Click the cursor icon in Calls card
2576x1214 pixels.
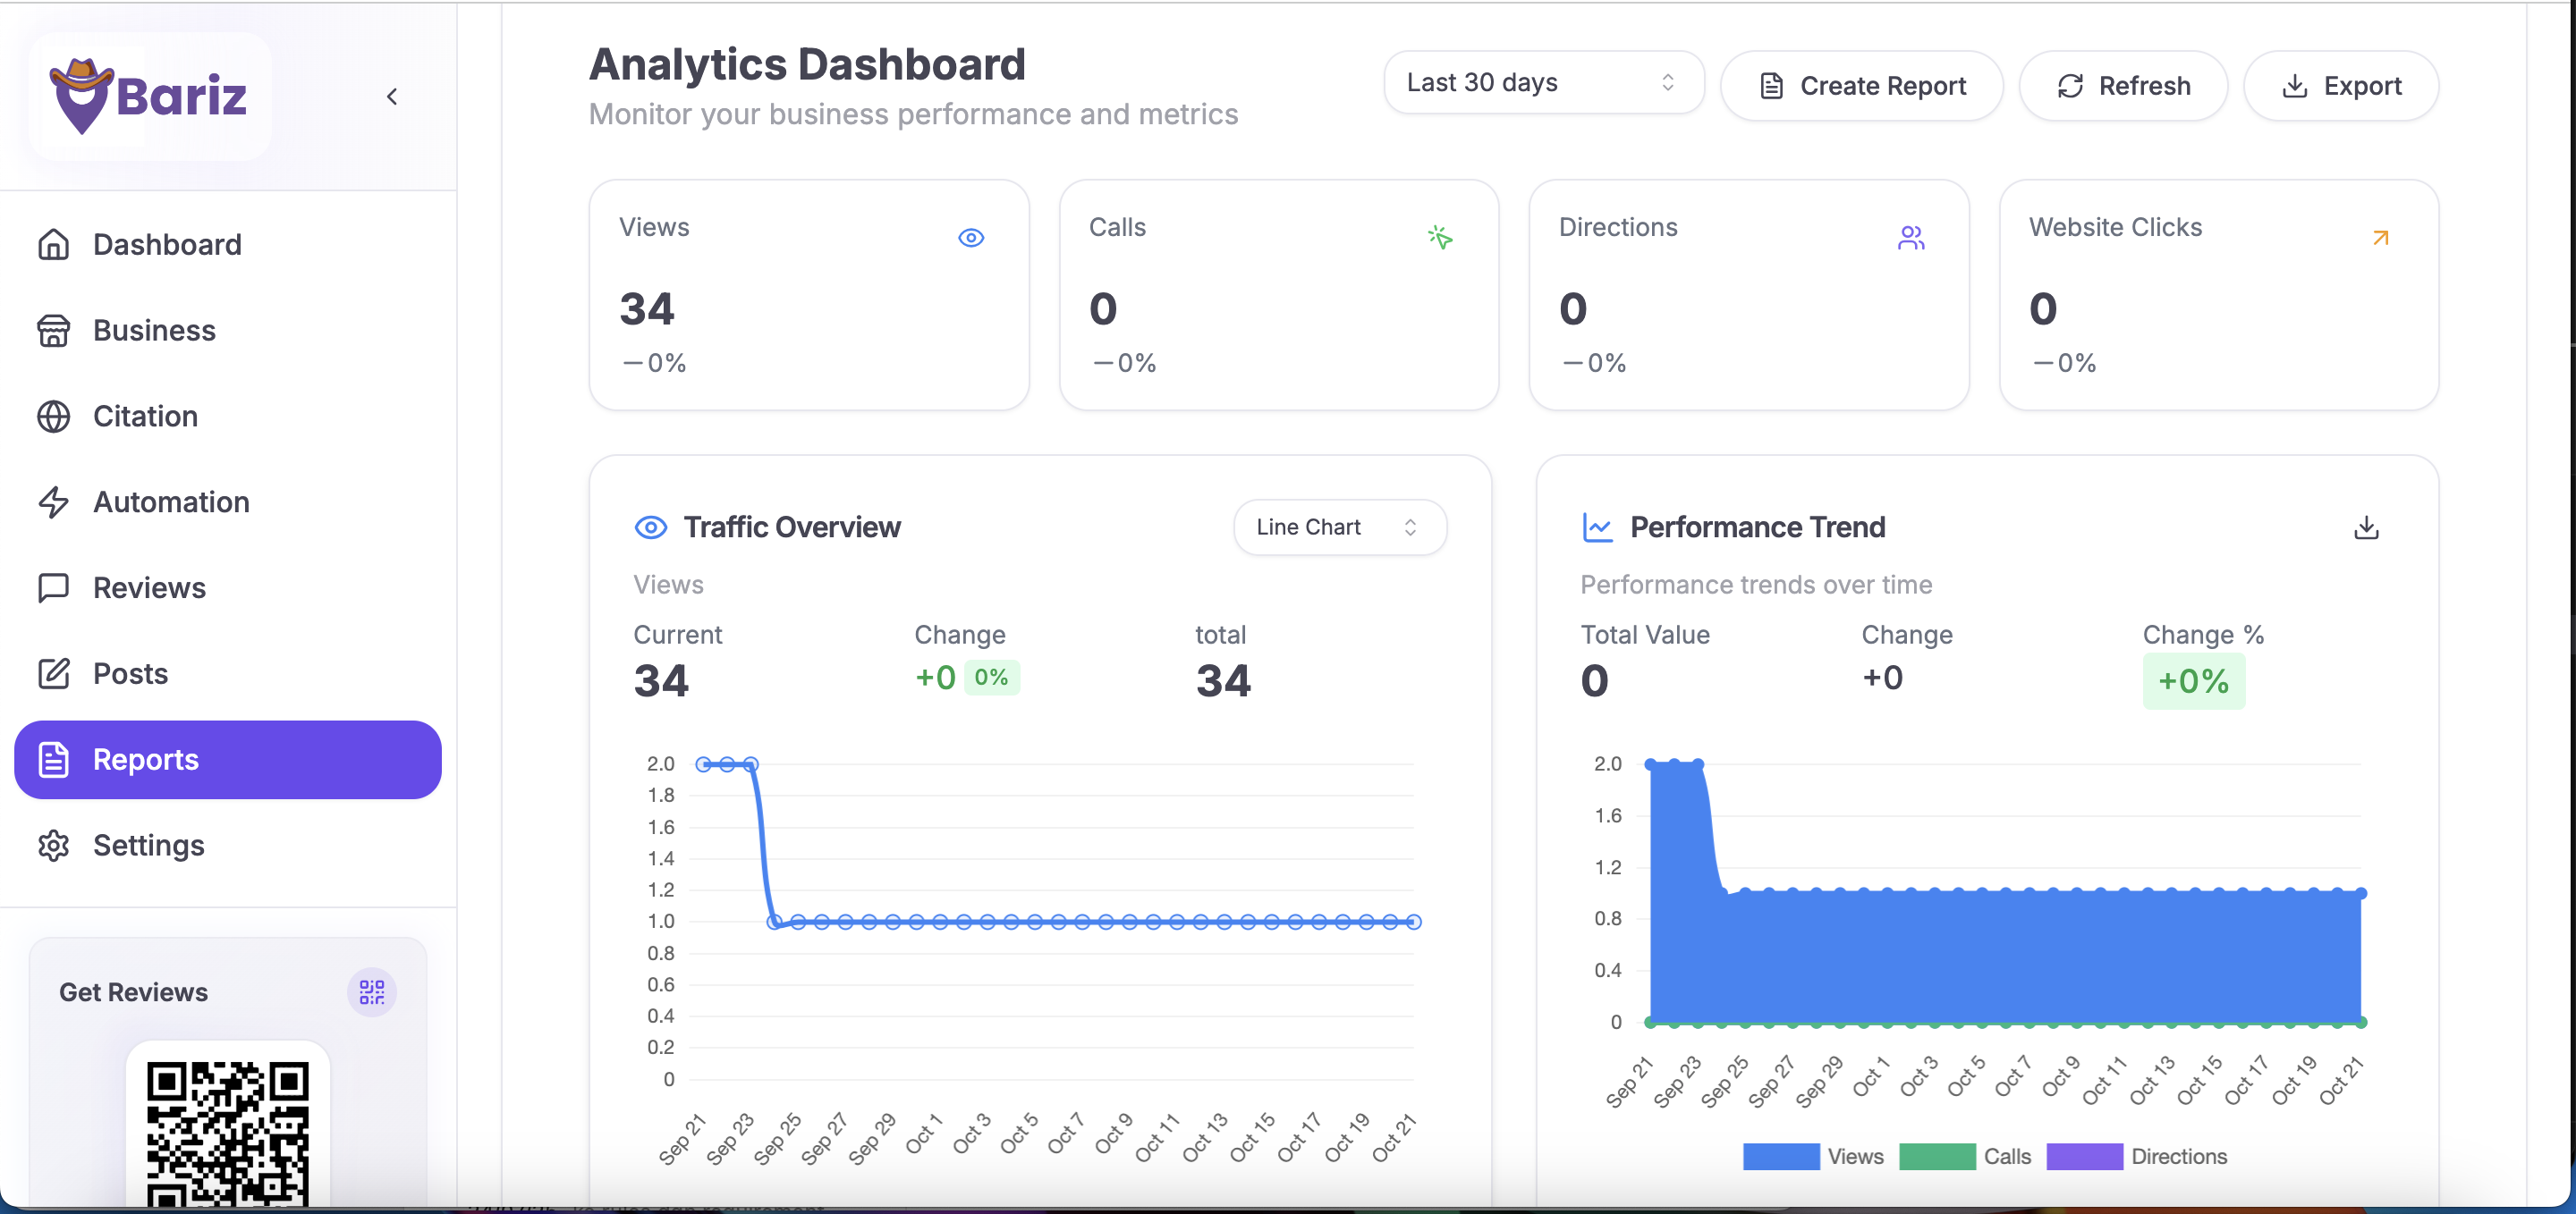[x=1439, y=238]
